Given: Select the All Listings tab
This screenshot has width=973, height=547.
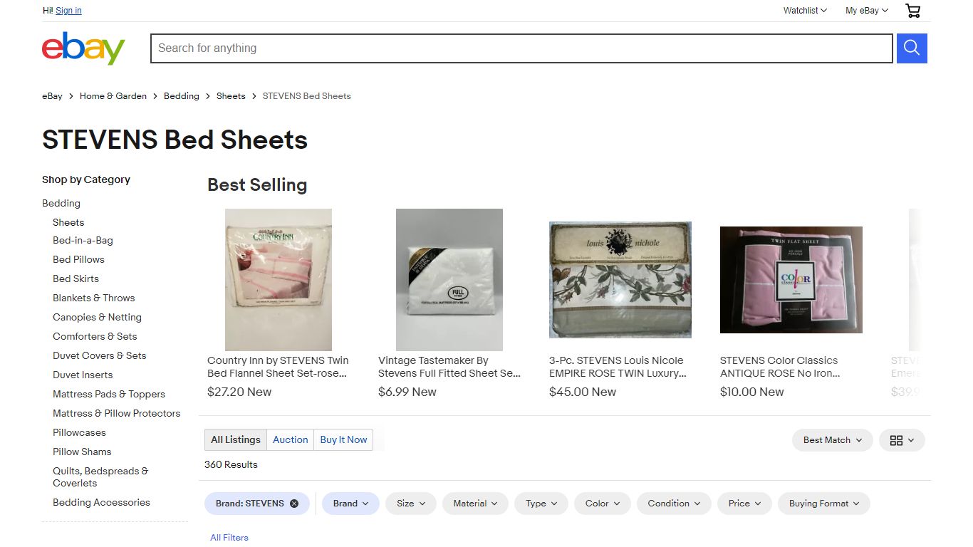Looking at the screenshot, I should point(236,440).
